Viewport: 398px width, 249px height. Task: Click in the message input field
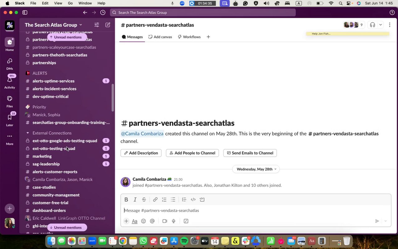point(256,210)
